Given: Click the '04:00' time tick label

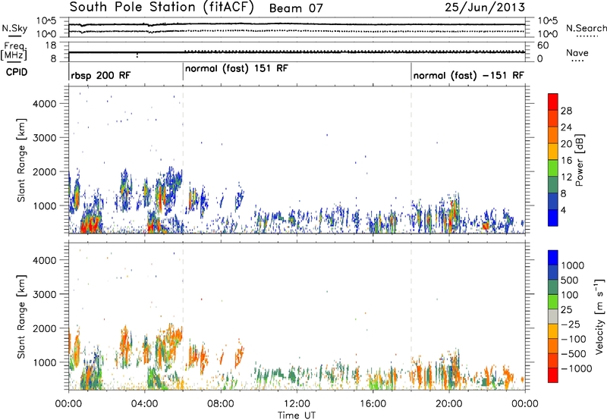Looking at the screenshot, I should pyautogui.click(x=144, y=404).
